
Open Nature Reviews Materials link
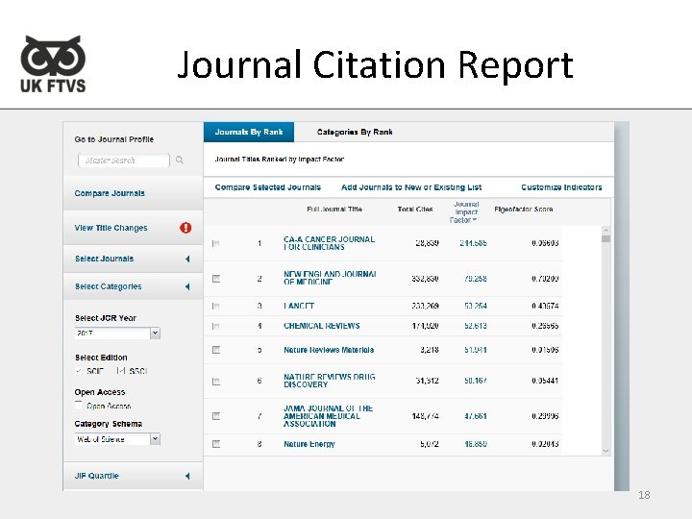click(329, 350)
